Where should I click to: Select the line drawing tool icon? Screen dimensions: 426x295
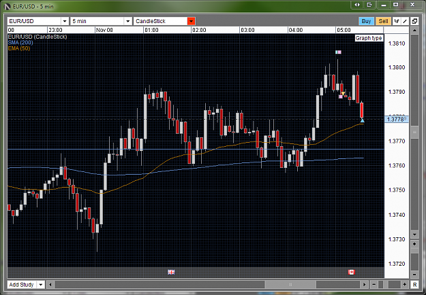[x=405, y=21]
